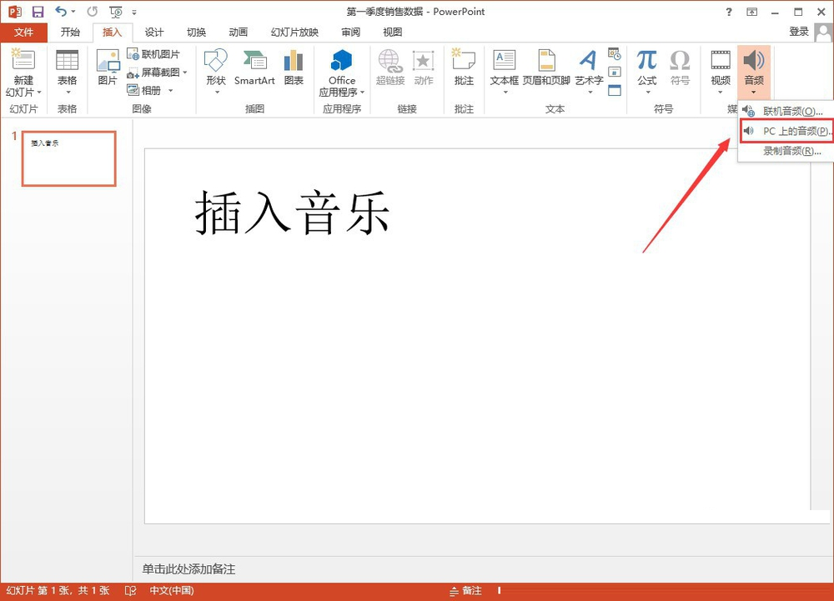Insert Date and Time icon in Text group

coord(615,53)
